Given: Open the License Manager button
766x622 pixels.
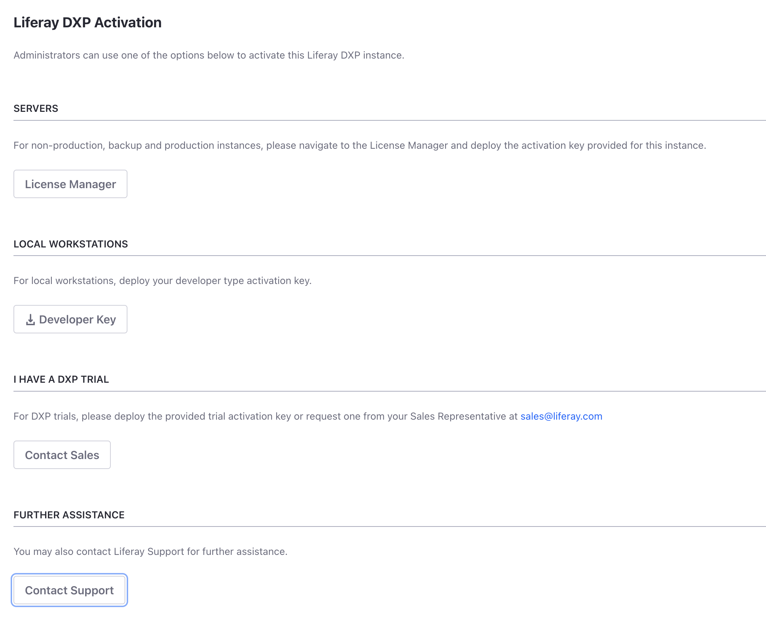Looking at the screenshot, I should pos(70,184).
